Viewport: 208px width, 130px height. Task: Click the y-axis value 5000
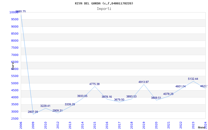15,83
